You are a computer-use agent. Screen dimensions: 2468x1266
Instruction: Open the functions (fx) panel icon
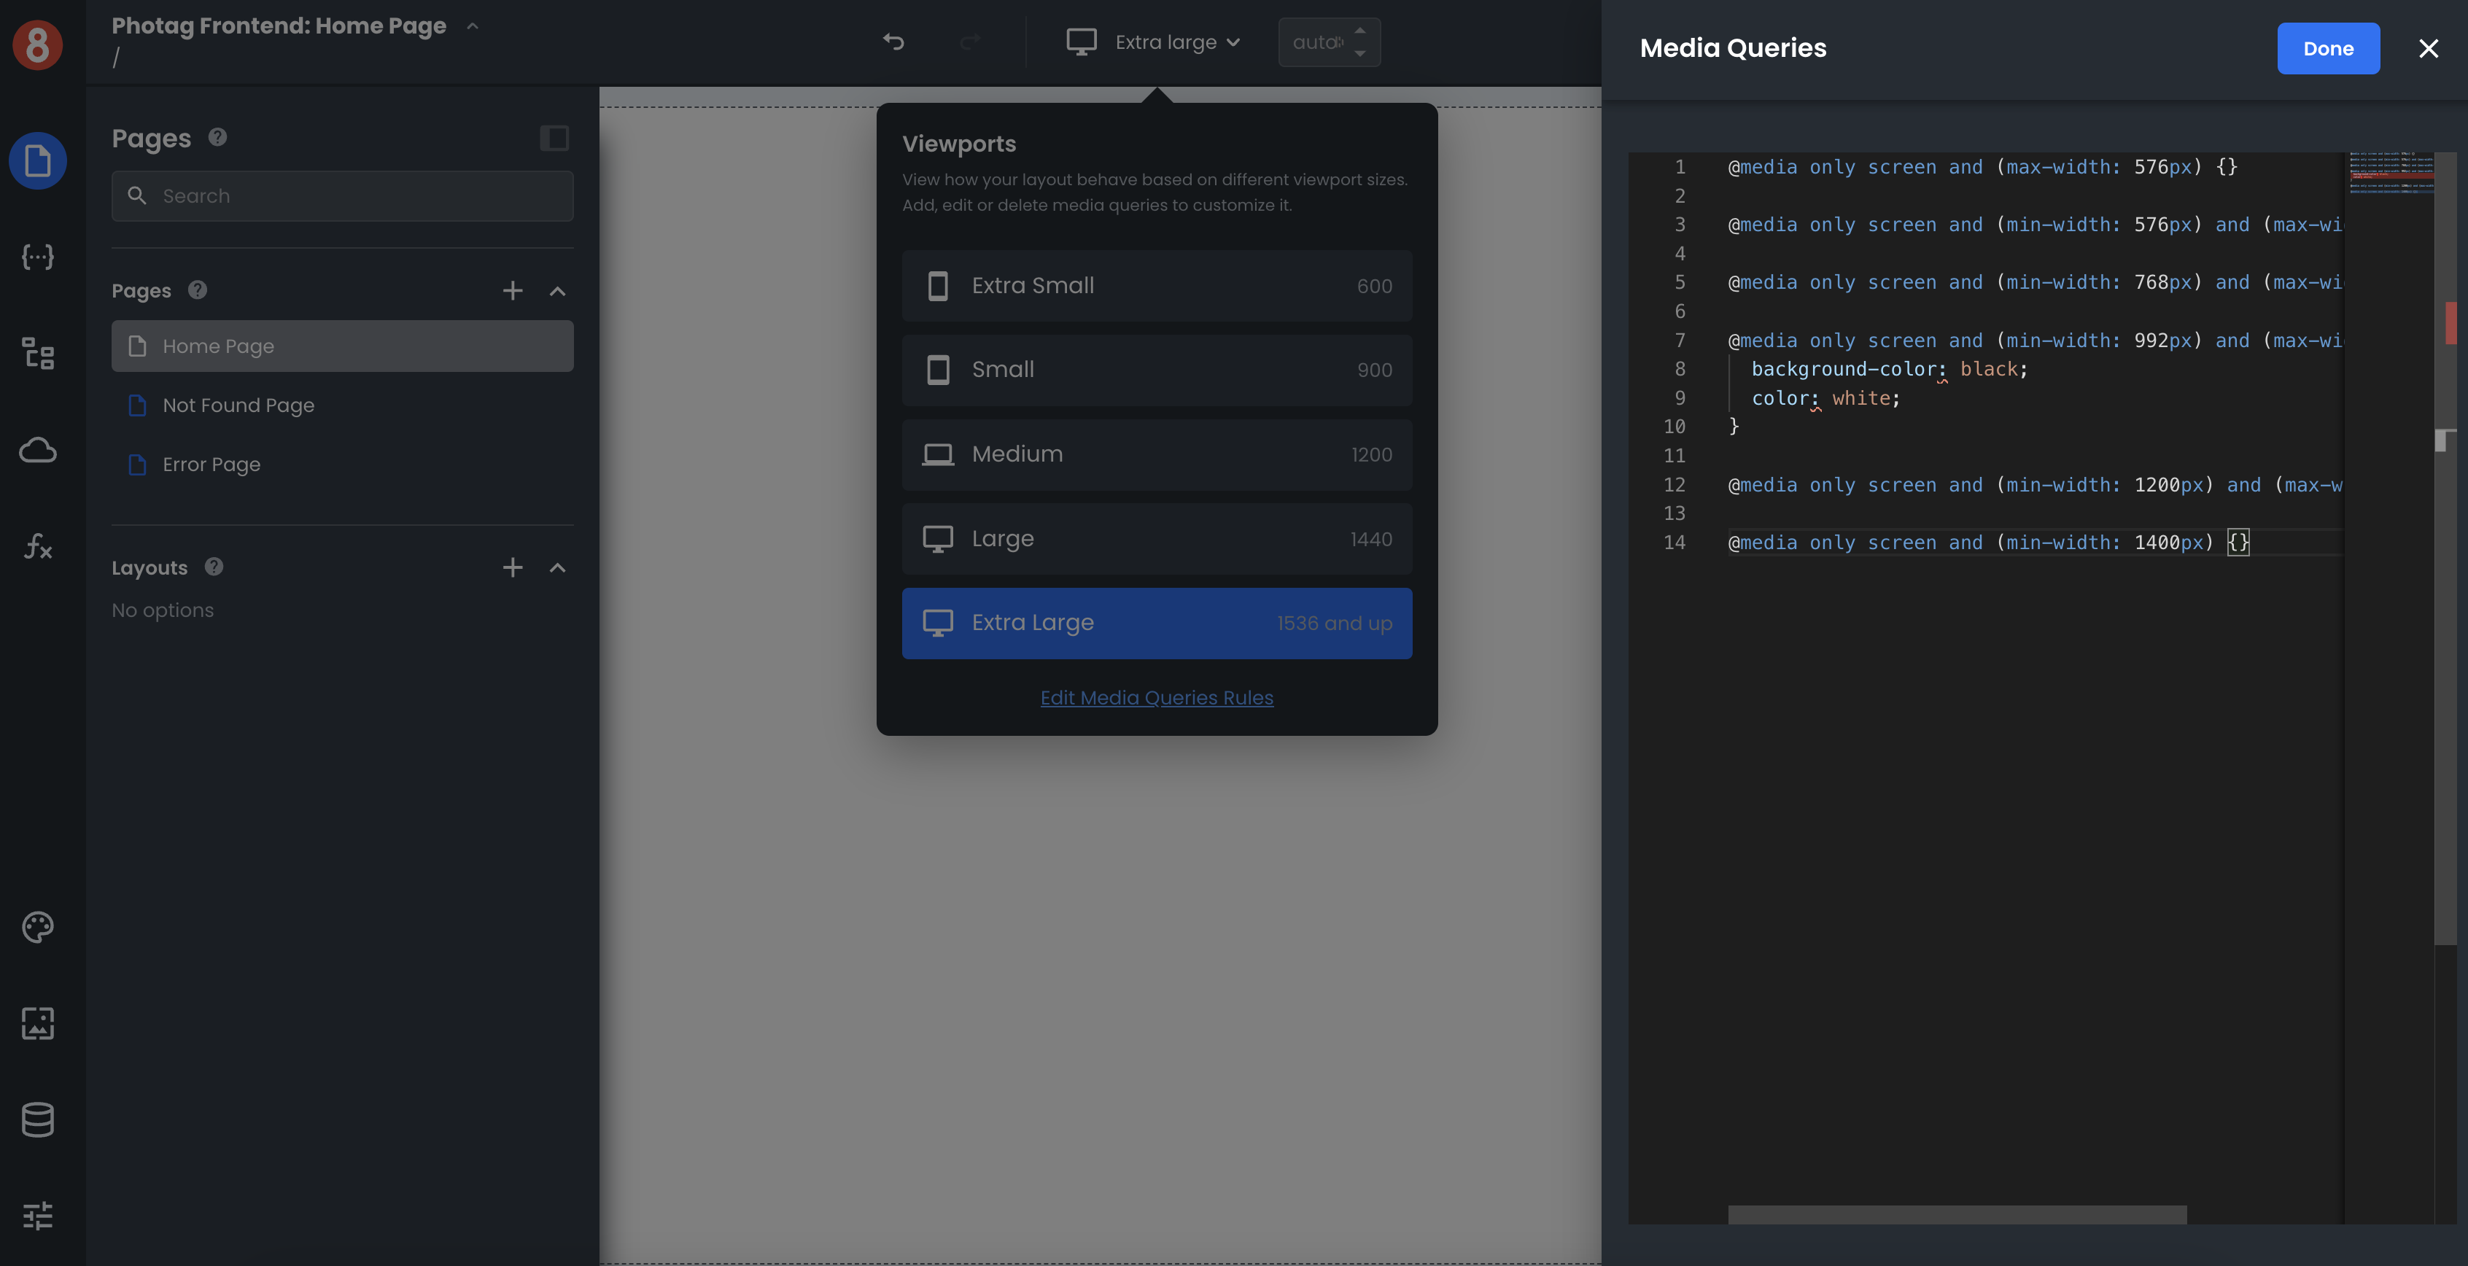[x=37, y=546]
